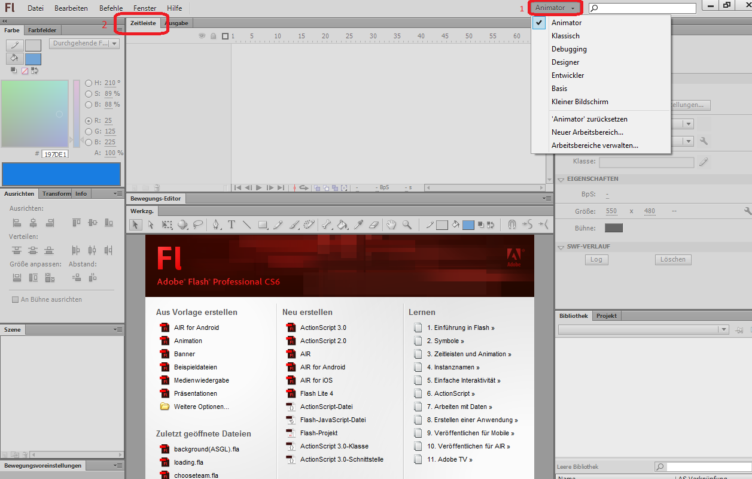Open the Animator workspace dropdown
This screenshot has height=479, width=752.
tap(556, 8)
